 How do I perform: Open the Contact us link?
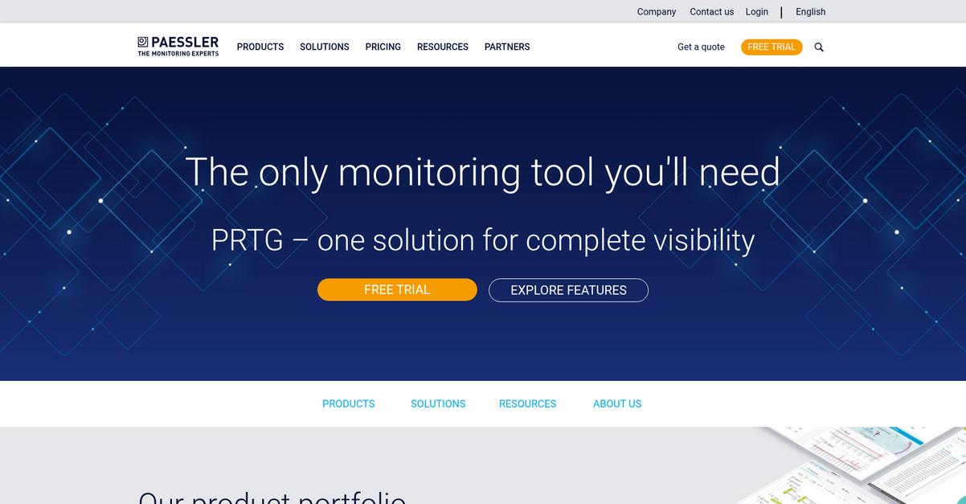point(712,12)
